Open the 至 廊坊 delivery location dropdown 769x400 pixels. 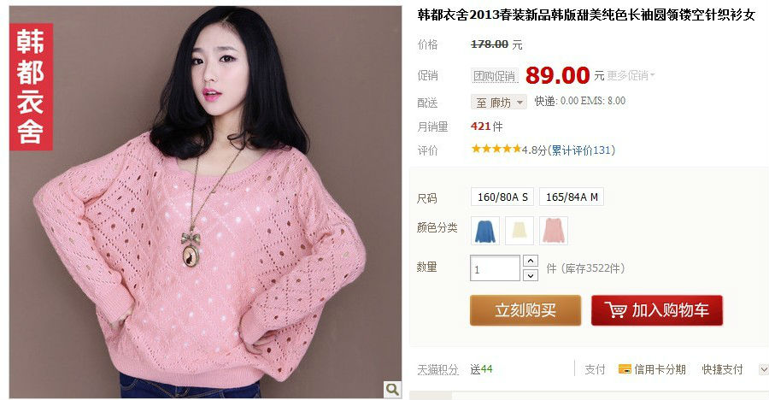pyautogui.click(x=499, y=102)
